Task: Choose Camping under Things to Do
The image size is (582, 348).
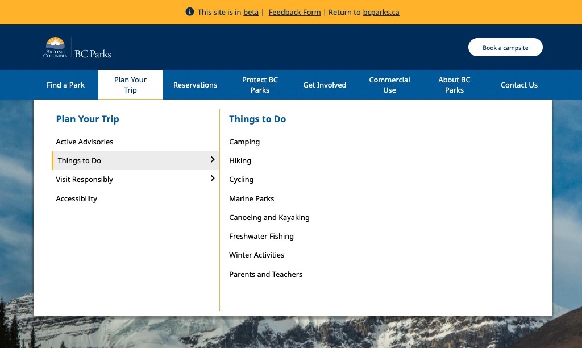Action: coord(244,142)
